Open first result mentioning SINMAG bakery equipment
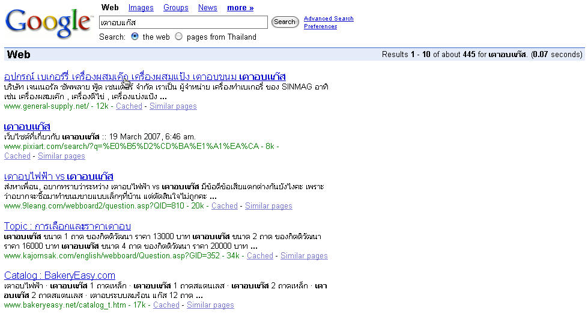Viewport: 588px width, 316px height. coord(145,76)
